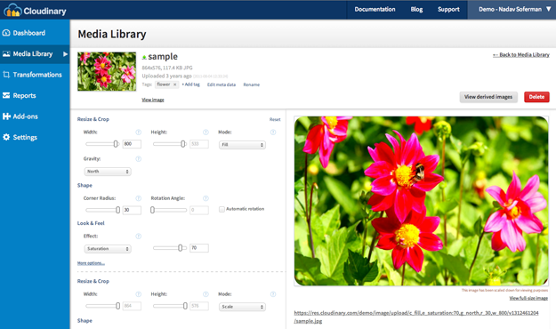Click the green star icon beside sample

144,57
